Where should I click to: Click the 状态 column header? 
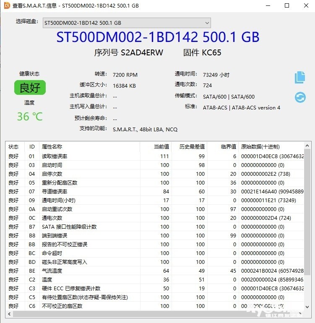[x=13, y=147]
